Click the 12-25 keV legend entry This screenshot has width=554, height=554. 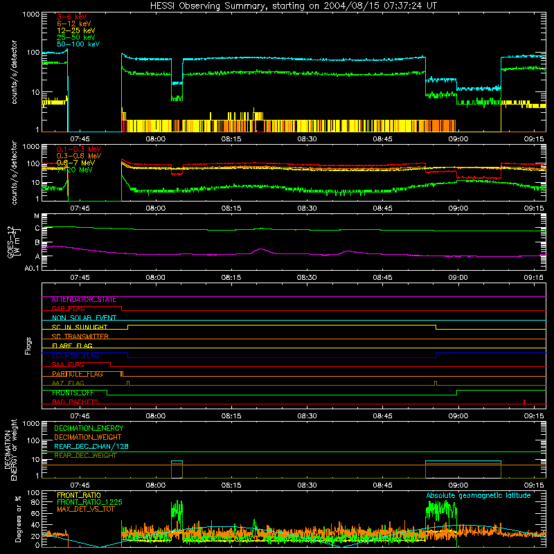point(76,30)
